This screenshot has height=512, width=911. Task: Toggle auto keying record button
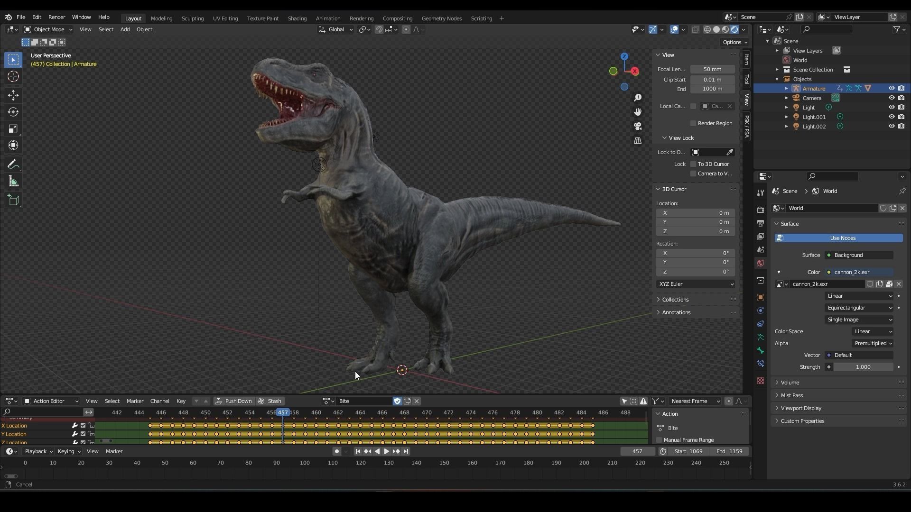pyautogui.click(x=336, y=451)
